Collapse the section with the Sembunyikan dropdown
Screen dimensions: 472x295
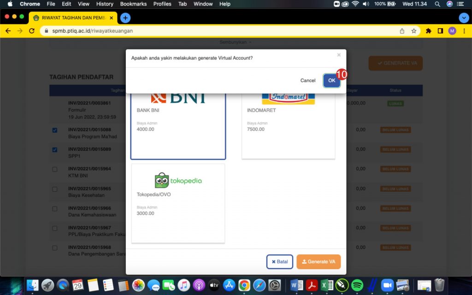[236, 42]
